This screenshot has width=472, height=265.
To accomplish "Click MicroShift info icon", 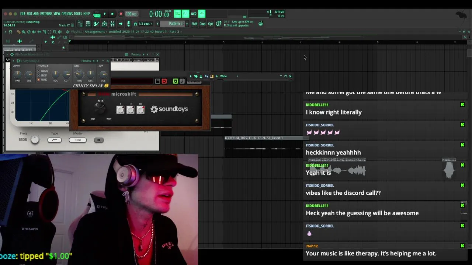I will point(182,81).
